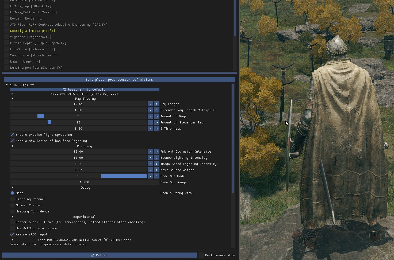
Task: Select DisplayDepth [DisplayDepth.fx] effect
Action: coord(38,43)
